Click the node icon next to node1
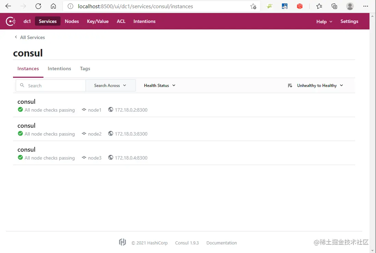This screenshot has width=376, height=253. coord(84,110)
